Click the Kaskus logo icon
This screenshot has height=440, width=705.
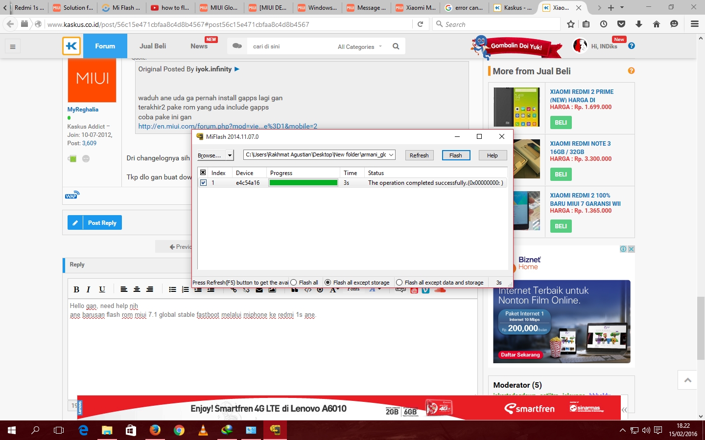pos(71,46)
